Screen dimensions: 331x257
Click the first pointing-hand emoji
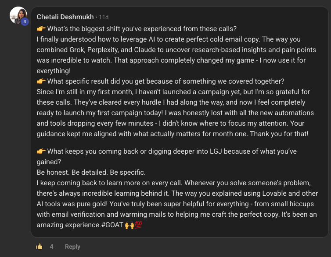[x=41, y=29]
